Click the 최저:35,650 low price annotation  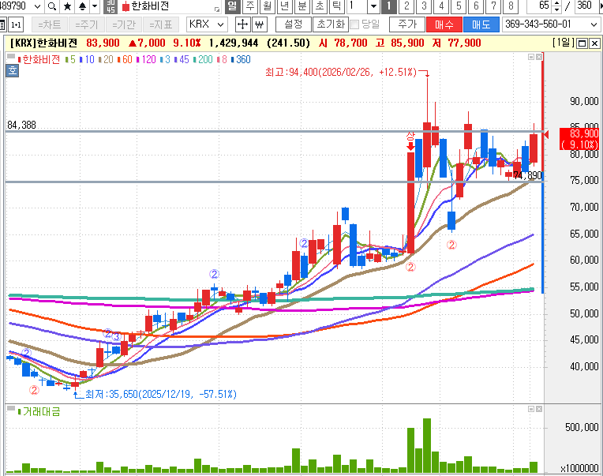160,394
